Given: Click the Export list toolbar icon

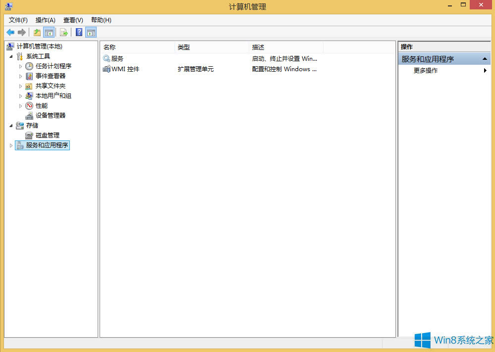Looking at the screenshot, I should pos(64,32).
